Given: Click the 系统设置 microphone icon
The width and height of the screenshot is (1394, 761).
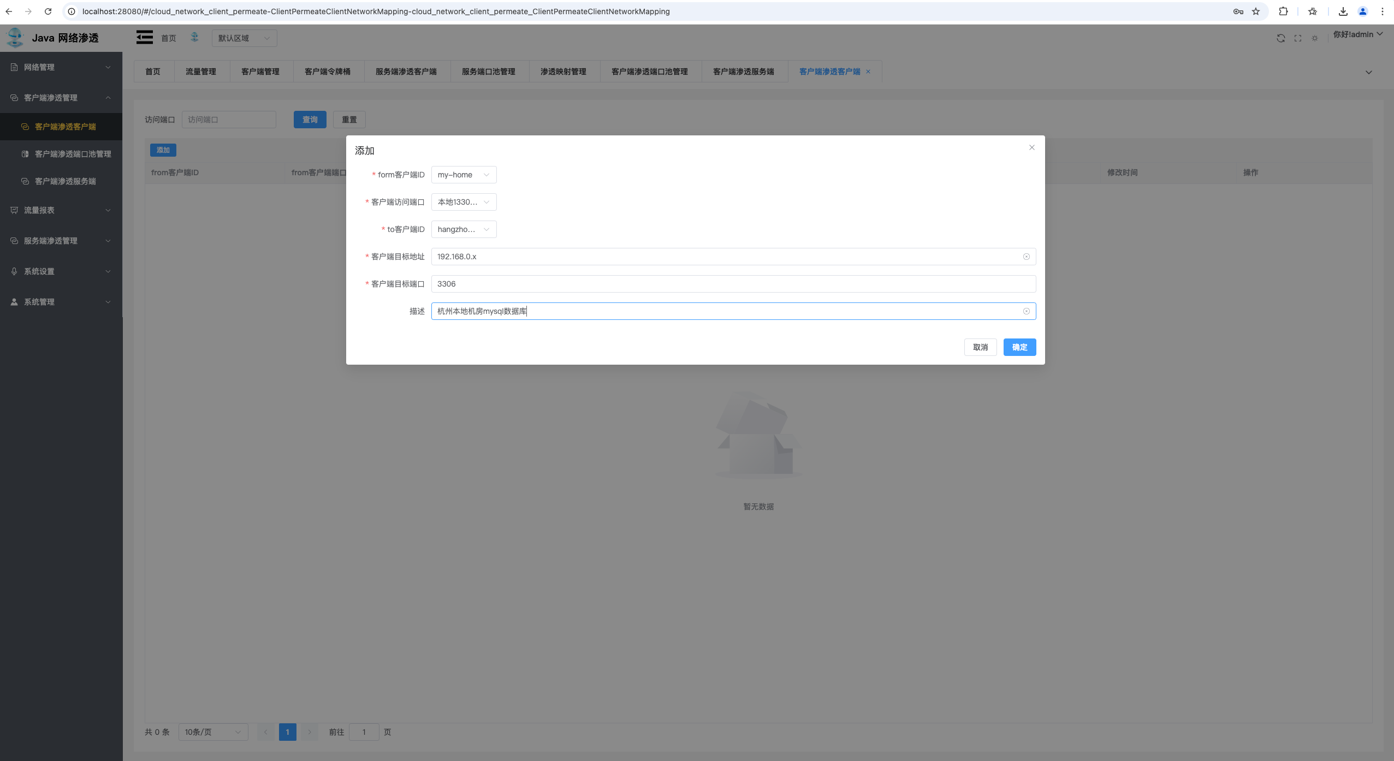Looking at the screenshot, I should click(14, 271).
